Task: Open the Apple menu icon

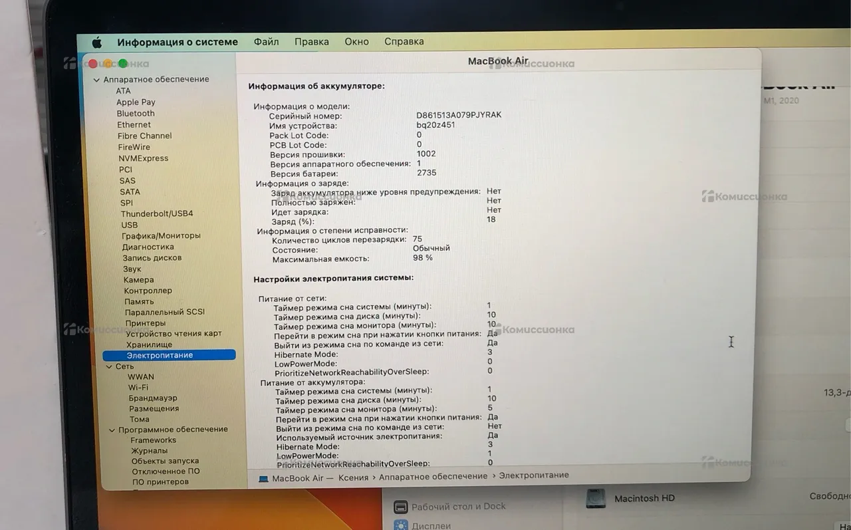Action: point(96,43)
